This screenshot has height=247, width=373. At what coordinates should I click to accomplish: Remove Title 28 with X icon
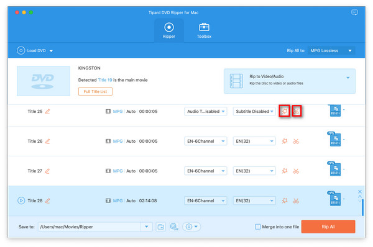pos(360,191)
